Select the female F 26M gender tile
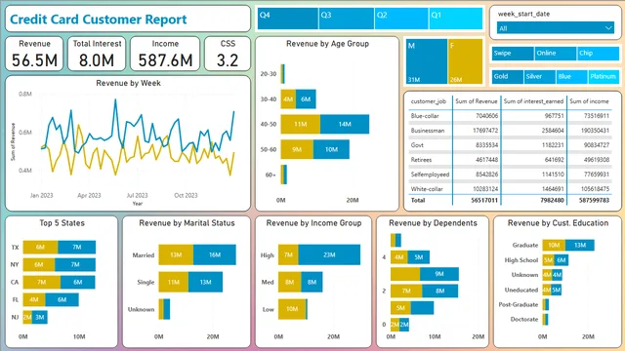The height and width of the screenshot is (351, 625). click(465, 61)
